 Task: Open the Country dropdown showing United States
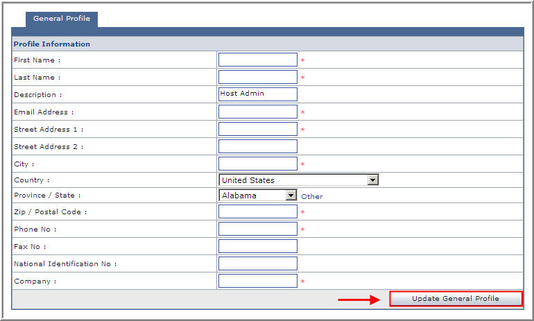point(298,180)
